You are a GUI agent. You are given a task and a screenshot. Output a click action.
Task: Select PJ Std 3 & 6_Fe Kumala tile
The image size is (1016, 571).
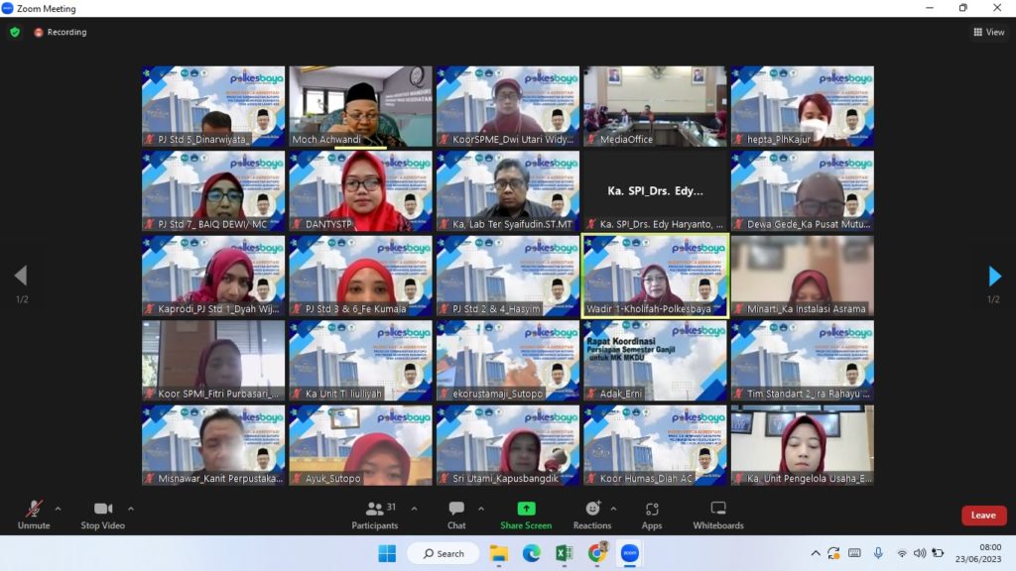point(360,276)
